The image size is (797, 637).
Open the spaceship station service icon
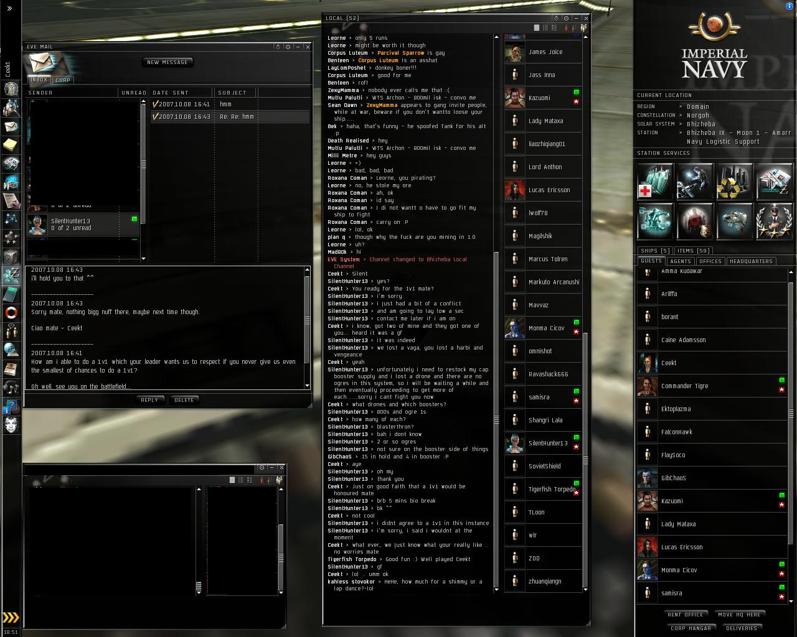click(x=735, y=221)
